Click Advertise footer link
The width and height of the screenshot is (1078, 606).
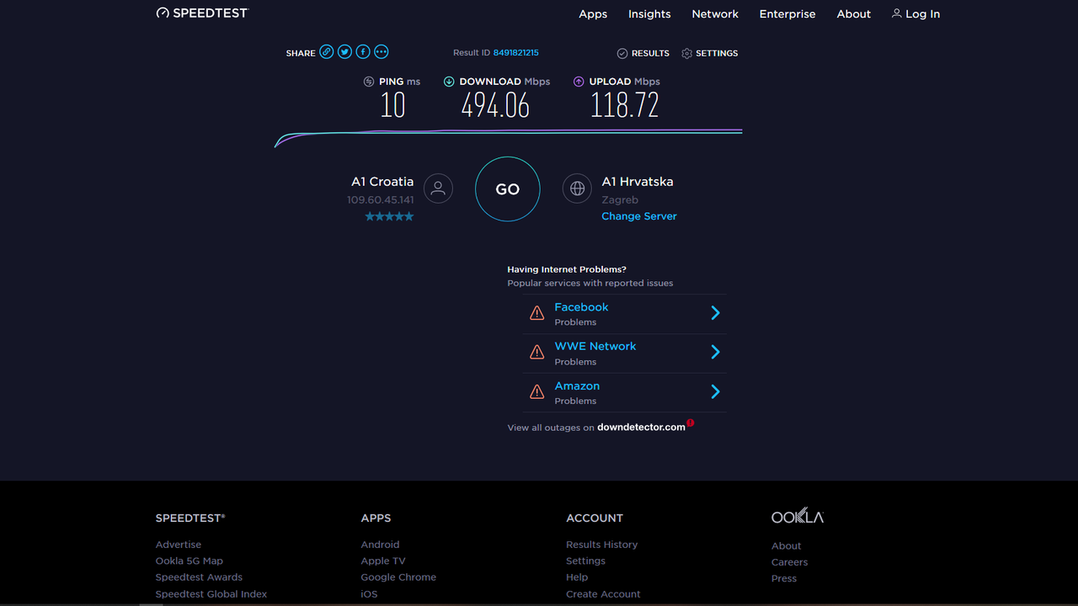pos(179,545)
